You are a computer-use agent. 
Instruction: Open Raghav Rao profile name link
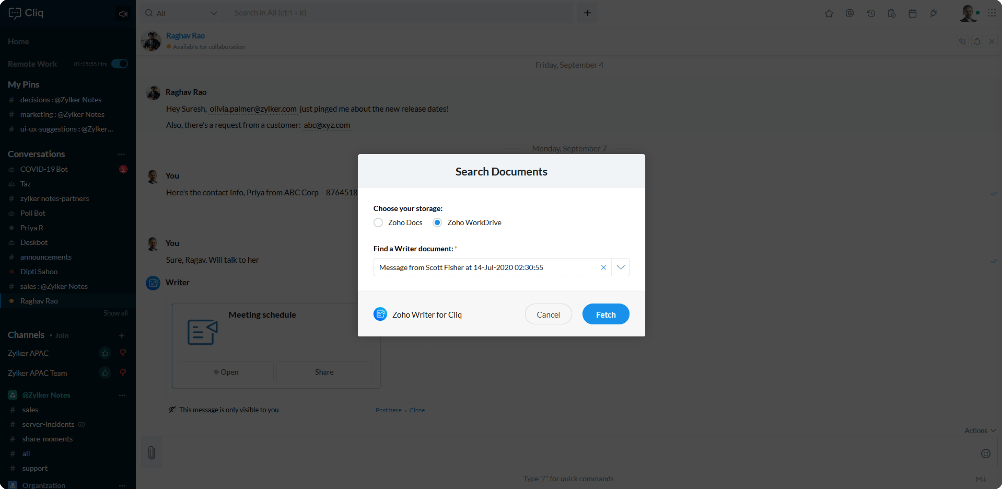tap(185, 36)
